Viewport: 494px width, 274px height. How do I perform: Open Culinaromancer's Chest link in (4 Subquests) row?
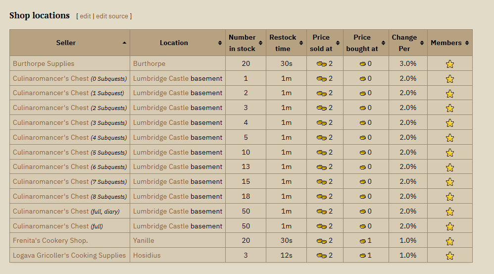pyautogui.click(x=50, y=137)
